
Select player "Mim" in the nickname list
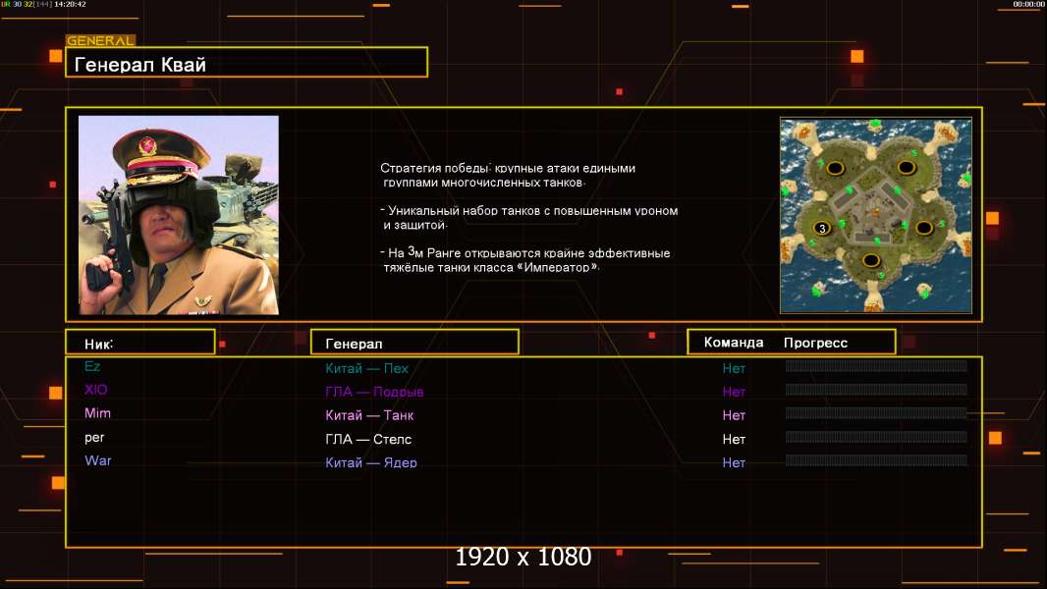tap(97, 413)
